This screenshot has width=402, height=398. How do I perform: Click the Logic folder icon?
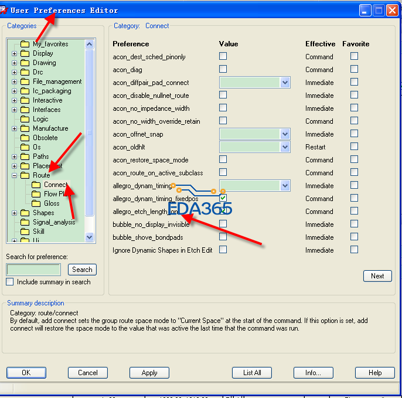25,119
